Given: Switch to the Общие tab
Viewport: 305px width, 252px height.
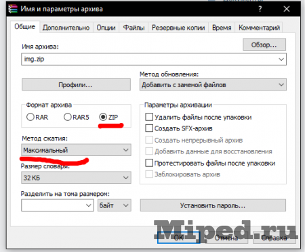Looking at the screenshot, I should [25, 26].
